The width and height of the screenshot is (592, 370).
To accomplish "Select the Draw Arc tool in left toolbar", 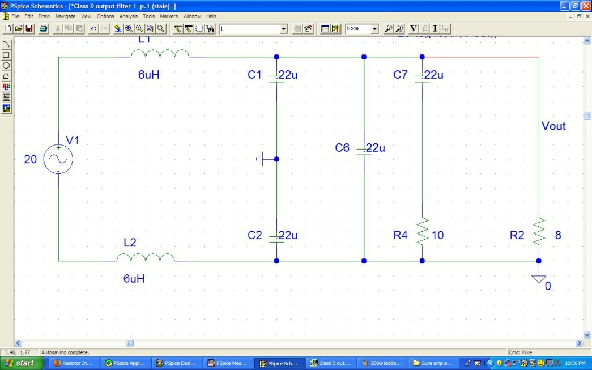I will 6,45.
